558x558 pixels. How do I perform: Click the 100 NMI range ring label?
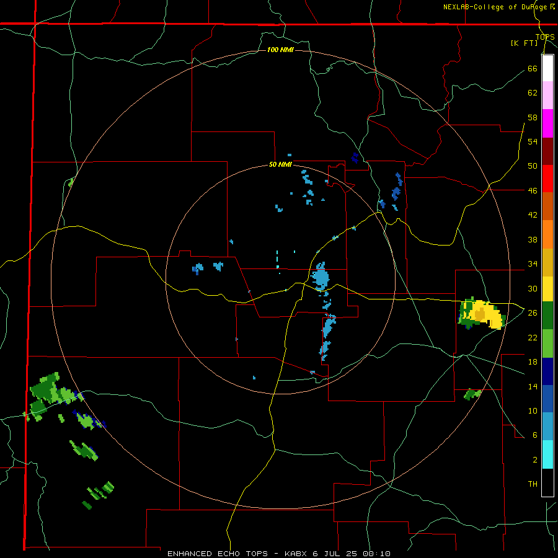tap(280, 50)
